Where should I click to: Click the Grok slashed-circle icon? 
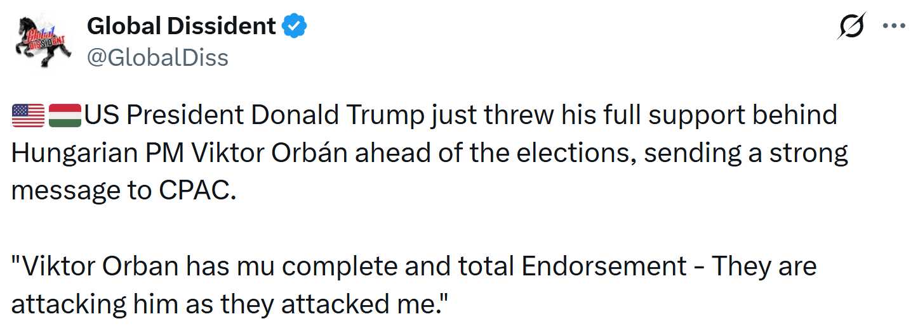851,27
